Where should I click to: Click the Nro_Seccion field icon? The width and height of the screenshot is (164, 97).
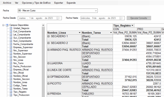tap(11, 57)
